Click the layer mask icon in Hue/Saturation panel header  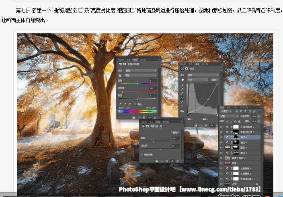(x=125, y=64)
